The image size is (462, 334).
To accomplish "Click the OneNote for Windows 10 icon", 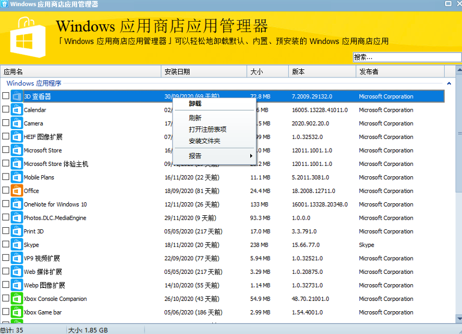I will pos(17,204).
